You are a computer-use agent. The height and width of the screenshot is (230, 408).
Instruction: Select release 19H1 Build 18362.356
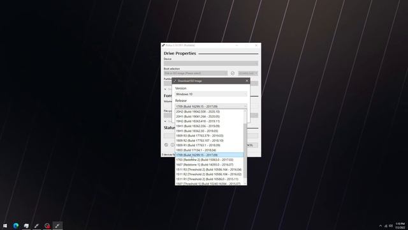tap(209, 126)
